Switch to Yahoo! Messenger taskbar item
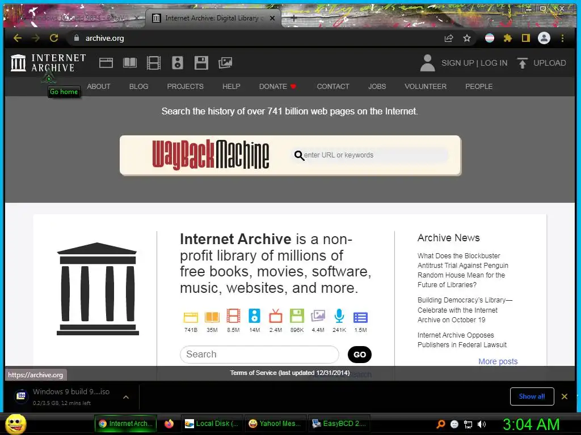 275,424
